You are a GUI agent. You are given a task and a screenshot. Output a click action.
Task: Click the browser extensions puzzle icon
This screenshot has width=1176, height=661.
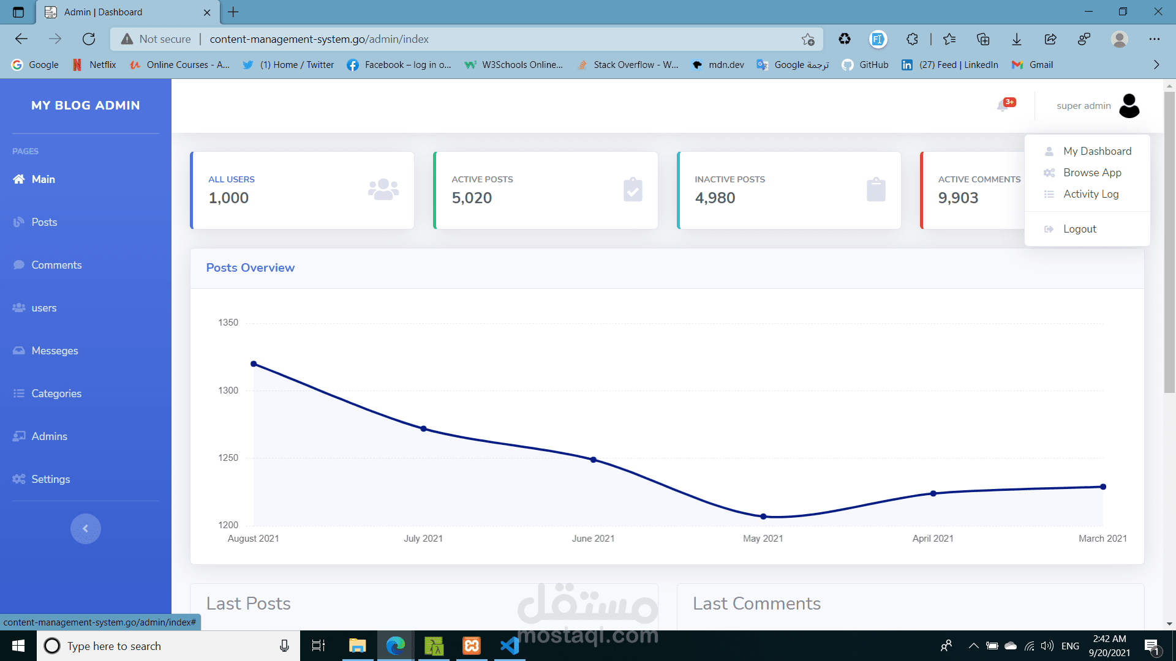click(912, 39)
